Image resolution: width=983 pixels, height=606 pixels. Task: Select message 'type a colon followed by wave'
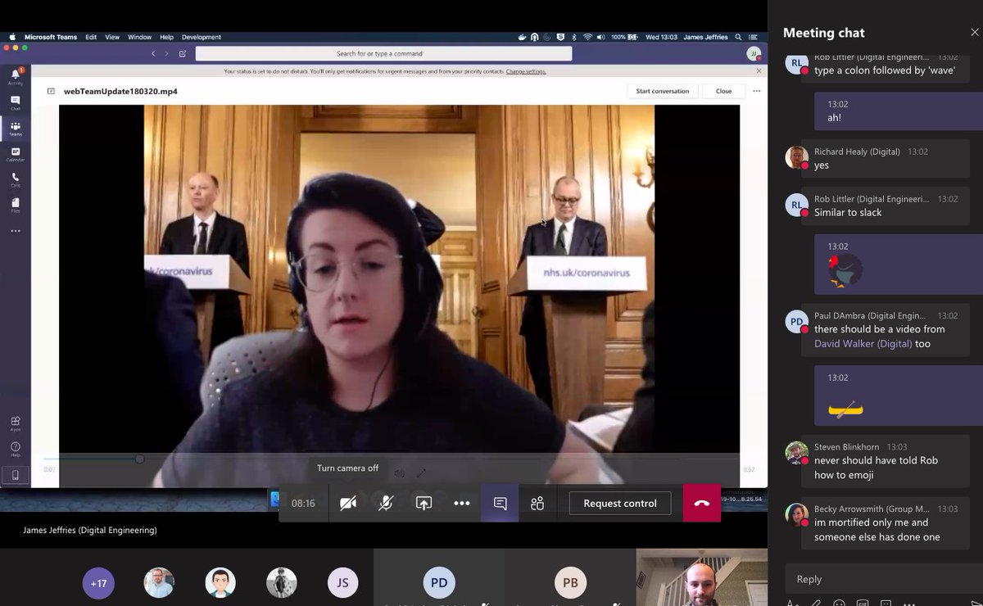pos(885,70)
